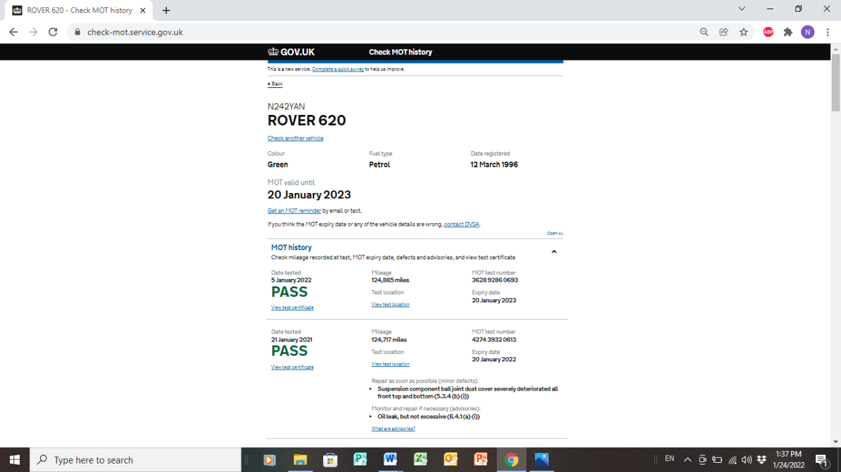841x472 pixels.
Task: Open the Chrome three-dot menu
Action: click(827, 32)
